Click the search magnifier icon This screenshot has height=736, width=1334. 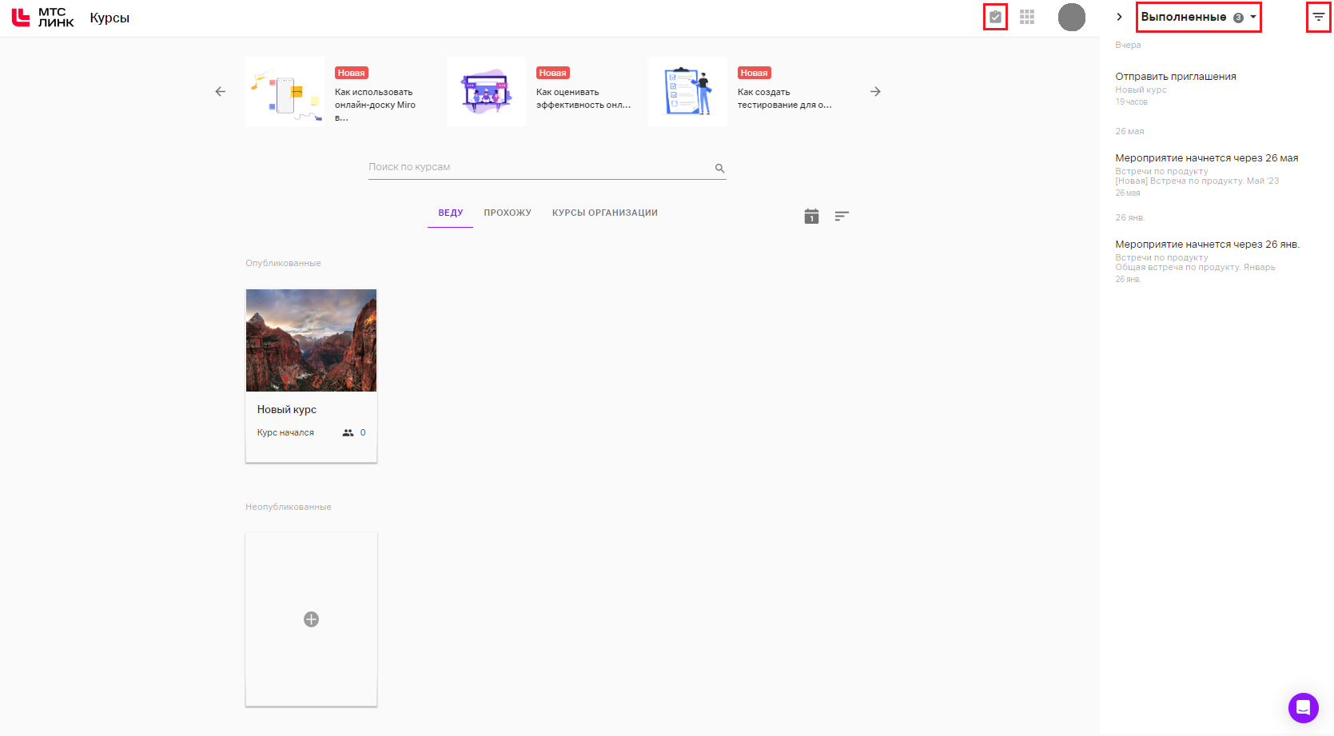tap(719, 169)
